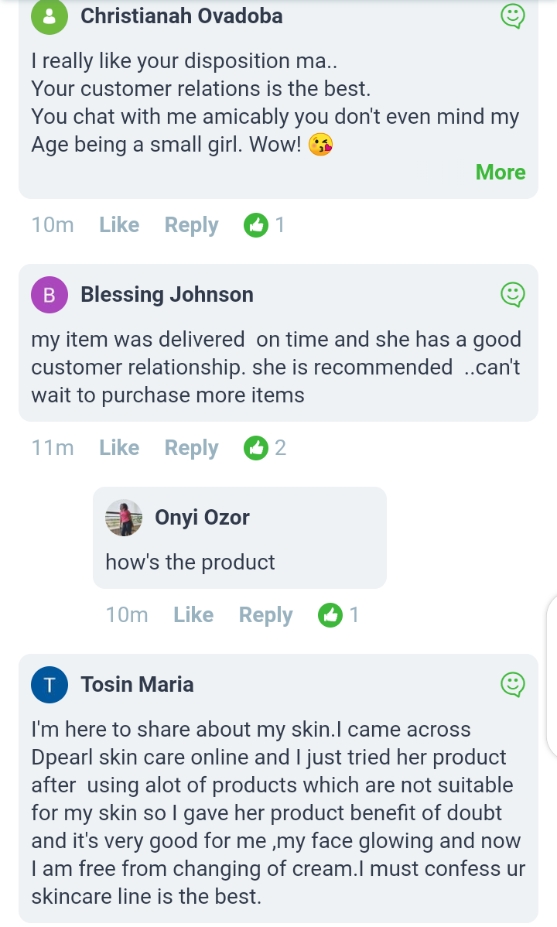Image resolution: width=557 pixels, height=927 pixels.
Task: Click thumbs-up icon under Onyi Ozor's reply
Action: pos(330,615)
